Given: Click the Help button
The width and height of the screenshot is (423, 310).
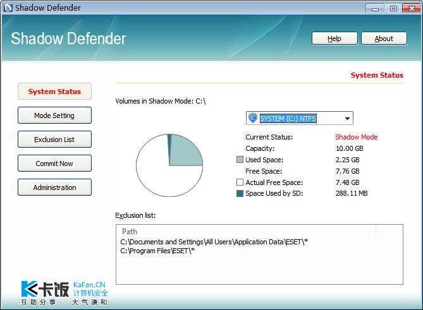Looking at the screenshot, I should (x=334, y=39).
